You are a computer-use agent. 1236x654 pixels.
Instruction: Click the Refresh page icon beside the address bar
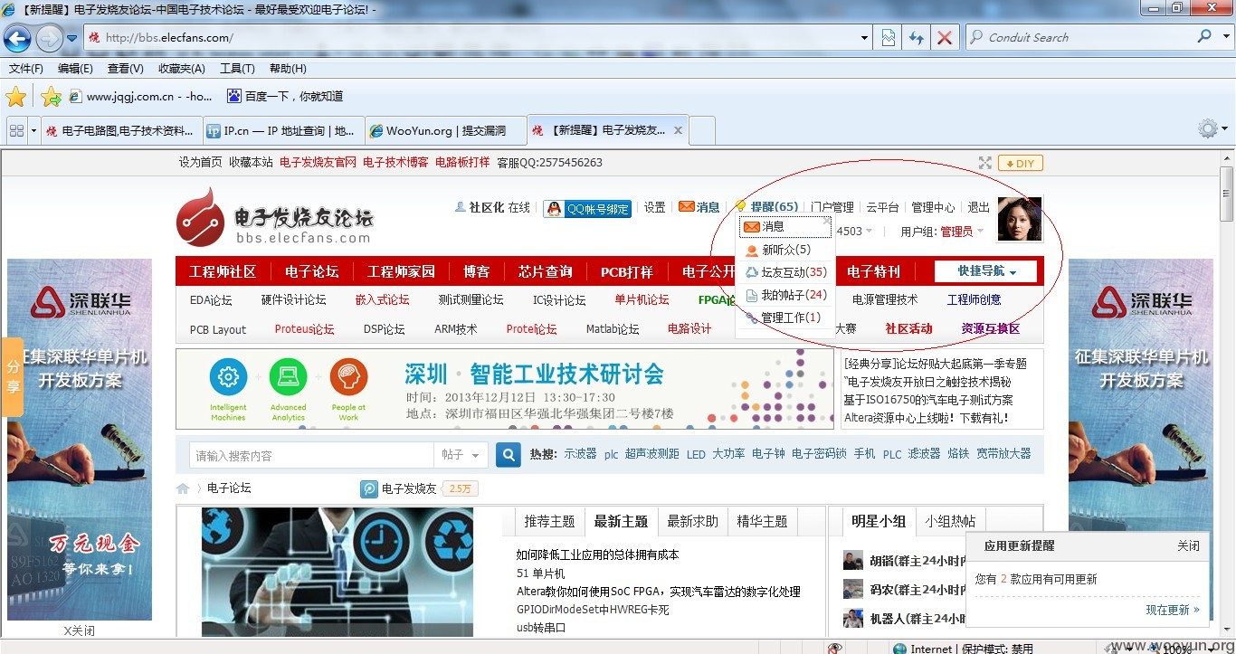[x=917, y=38]
